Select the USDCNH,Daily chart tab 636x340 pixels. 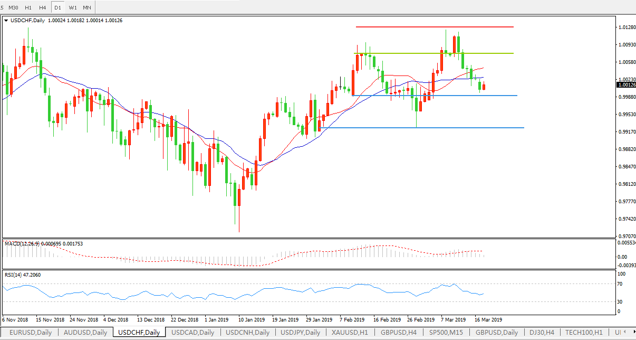coord(247,333)
